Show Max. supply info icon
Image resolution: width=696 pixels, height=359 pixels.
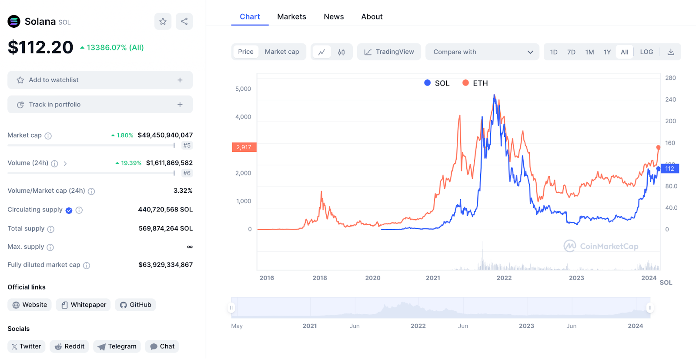coord(50,247)
